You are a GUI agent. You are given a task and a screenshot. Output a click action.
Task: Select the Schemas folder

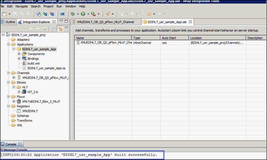[x=23, y=116]
